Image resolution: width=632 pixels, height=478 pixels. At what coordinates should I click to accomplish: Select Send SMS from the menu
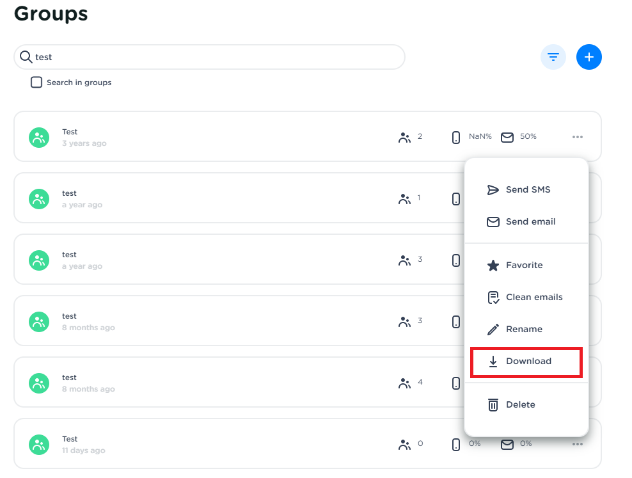pyautogui.click(x=528, y=189)
